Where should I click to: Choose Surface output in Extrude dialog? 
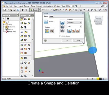tap(52, 31)
